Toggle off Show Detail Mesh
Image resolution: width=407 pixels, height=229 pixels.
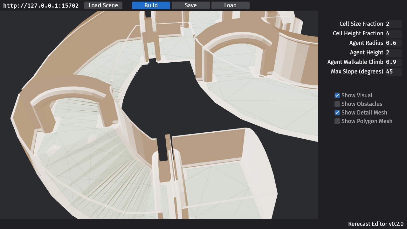tap(337, 112)
